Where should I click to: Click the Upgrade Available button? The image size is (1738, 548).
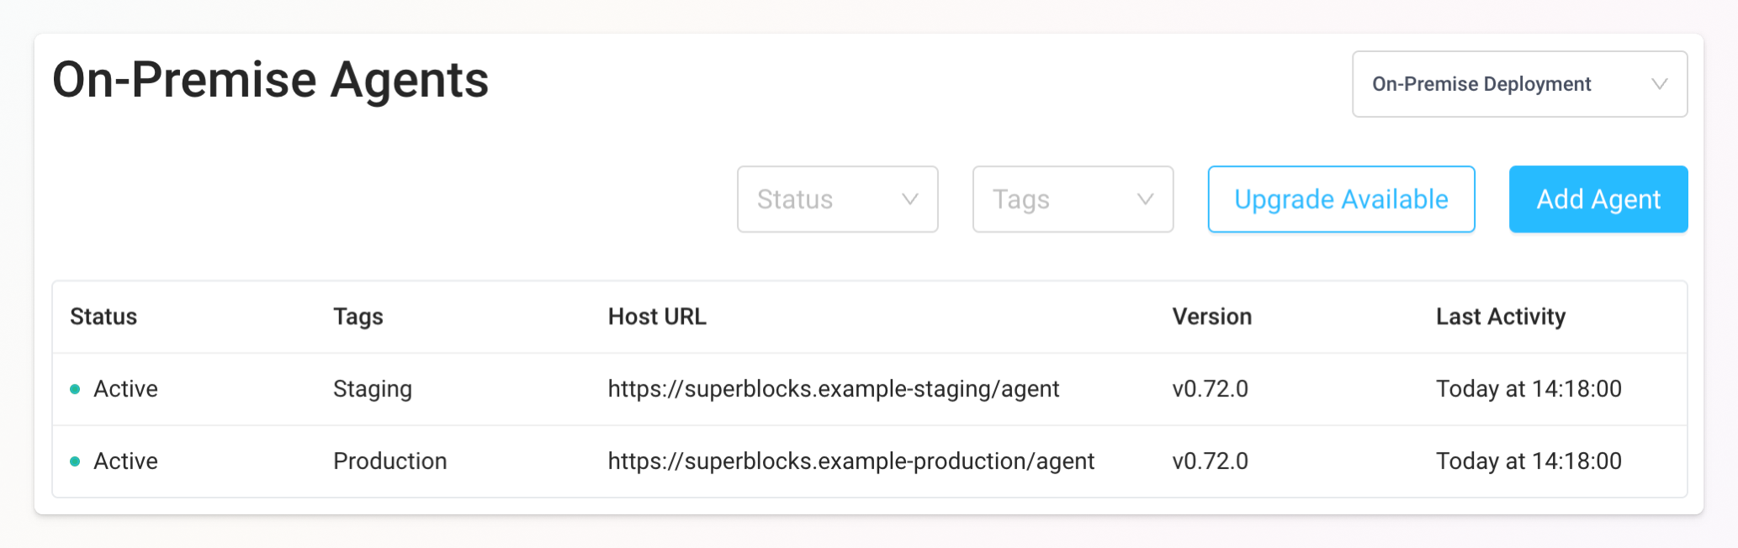(1341, 199)
